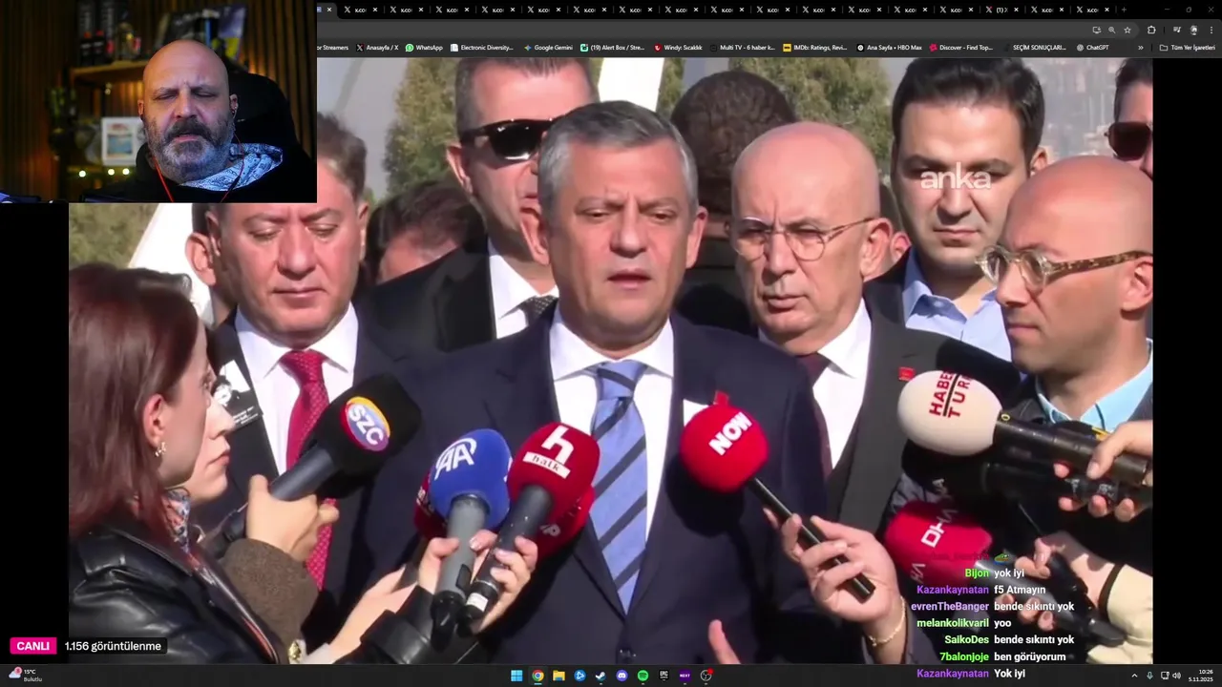
Task: Open the Windy: Sıcaklık bookmark
Action: pyautogui.click(x=678, y=48)
